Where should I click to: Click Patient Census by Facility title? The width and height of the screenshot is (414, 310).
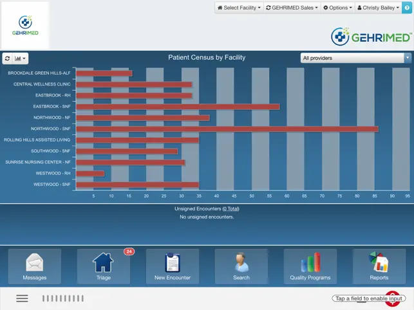coord(207,57)
